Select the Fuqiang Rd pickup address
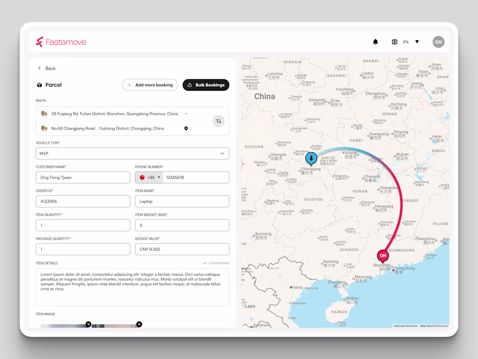This screenshot has height=359, width=478. click(114, 114)
